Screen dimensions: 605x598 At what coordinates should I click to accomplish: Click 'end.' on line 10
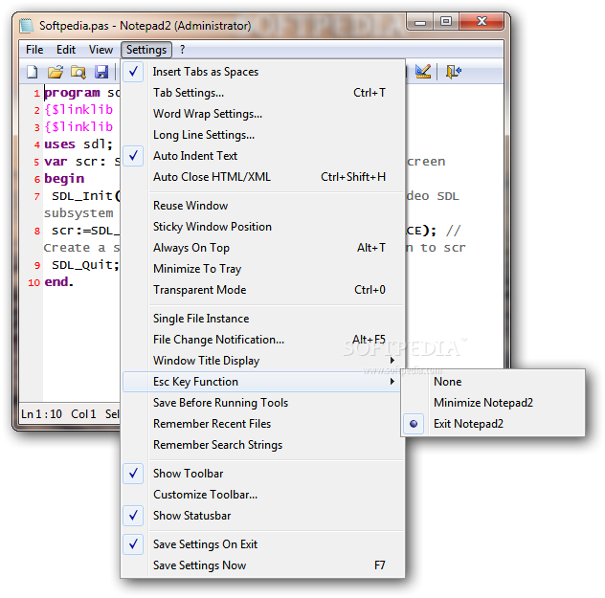tap(58, 282)
